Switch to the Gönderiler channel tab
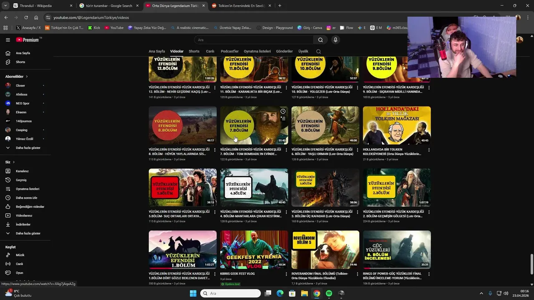This screenshot has width=534, height=300. point(285,51)
